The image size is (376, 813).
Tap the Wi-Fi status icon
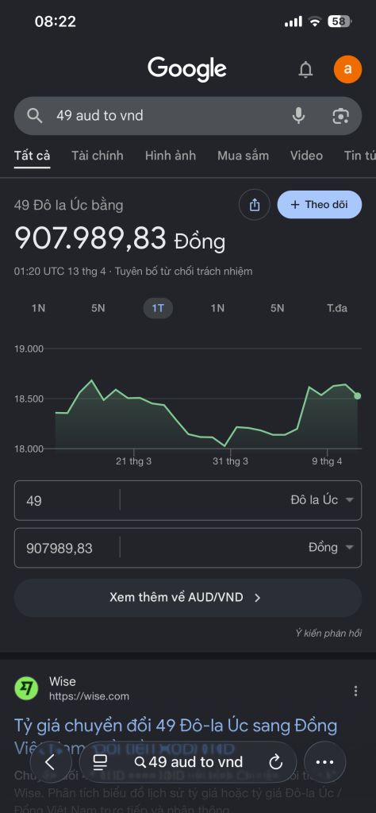(x=314, y=21)
